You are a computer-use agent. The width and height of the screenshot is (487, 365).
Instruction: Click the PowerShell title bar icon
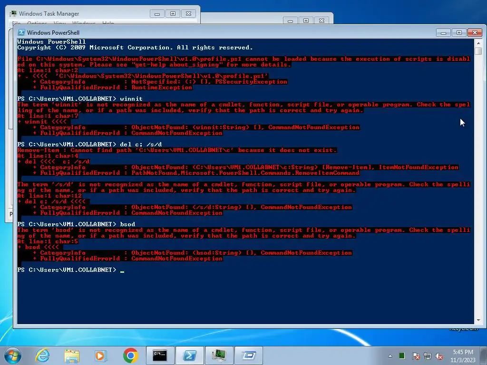tap(21, 32)
